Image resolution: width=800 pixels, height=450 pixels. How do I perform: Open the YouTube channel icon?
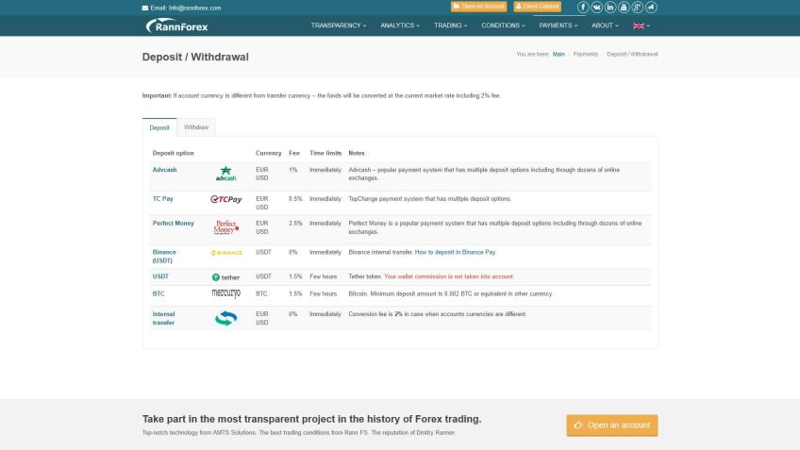coord(624,7)
